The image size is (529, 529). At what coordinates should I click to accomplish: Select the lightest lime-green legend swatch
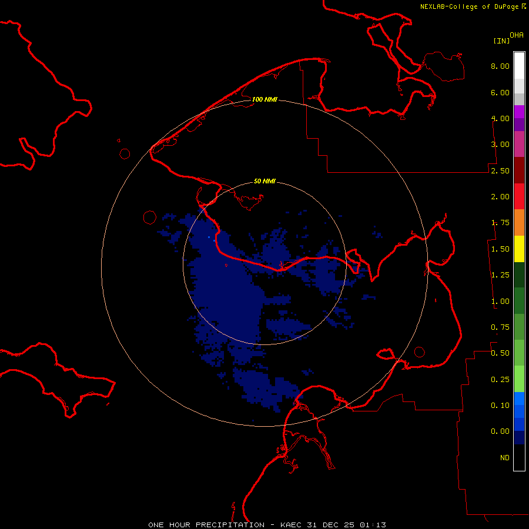[x=519, y=379]
